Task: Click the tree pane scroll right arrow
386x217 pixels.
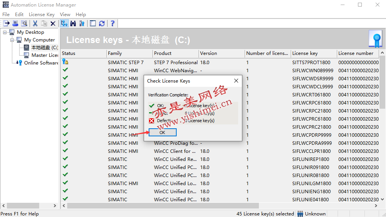Action: [x=55, y=205]
